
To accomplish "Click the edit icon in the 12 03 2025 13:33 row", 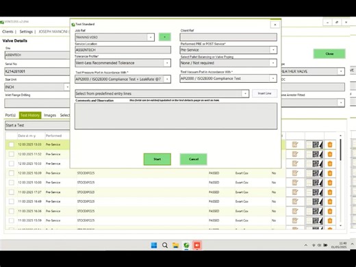I will pyautogui.click(x=295, y=144).
